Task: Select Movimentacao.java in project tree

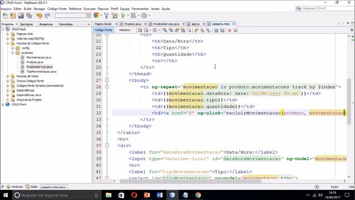Action: [39, 57]
